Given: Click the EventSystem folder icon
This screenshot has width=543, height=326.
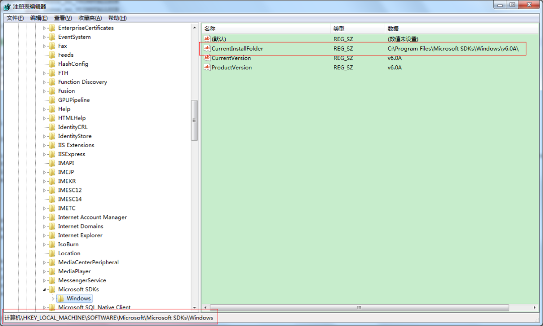Looking at the screenshot, I should point(52,37).
